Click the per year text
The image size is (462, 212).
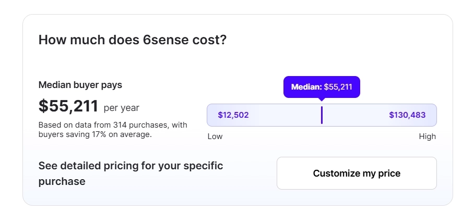click(122, 108)
